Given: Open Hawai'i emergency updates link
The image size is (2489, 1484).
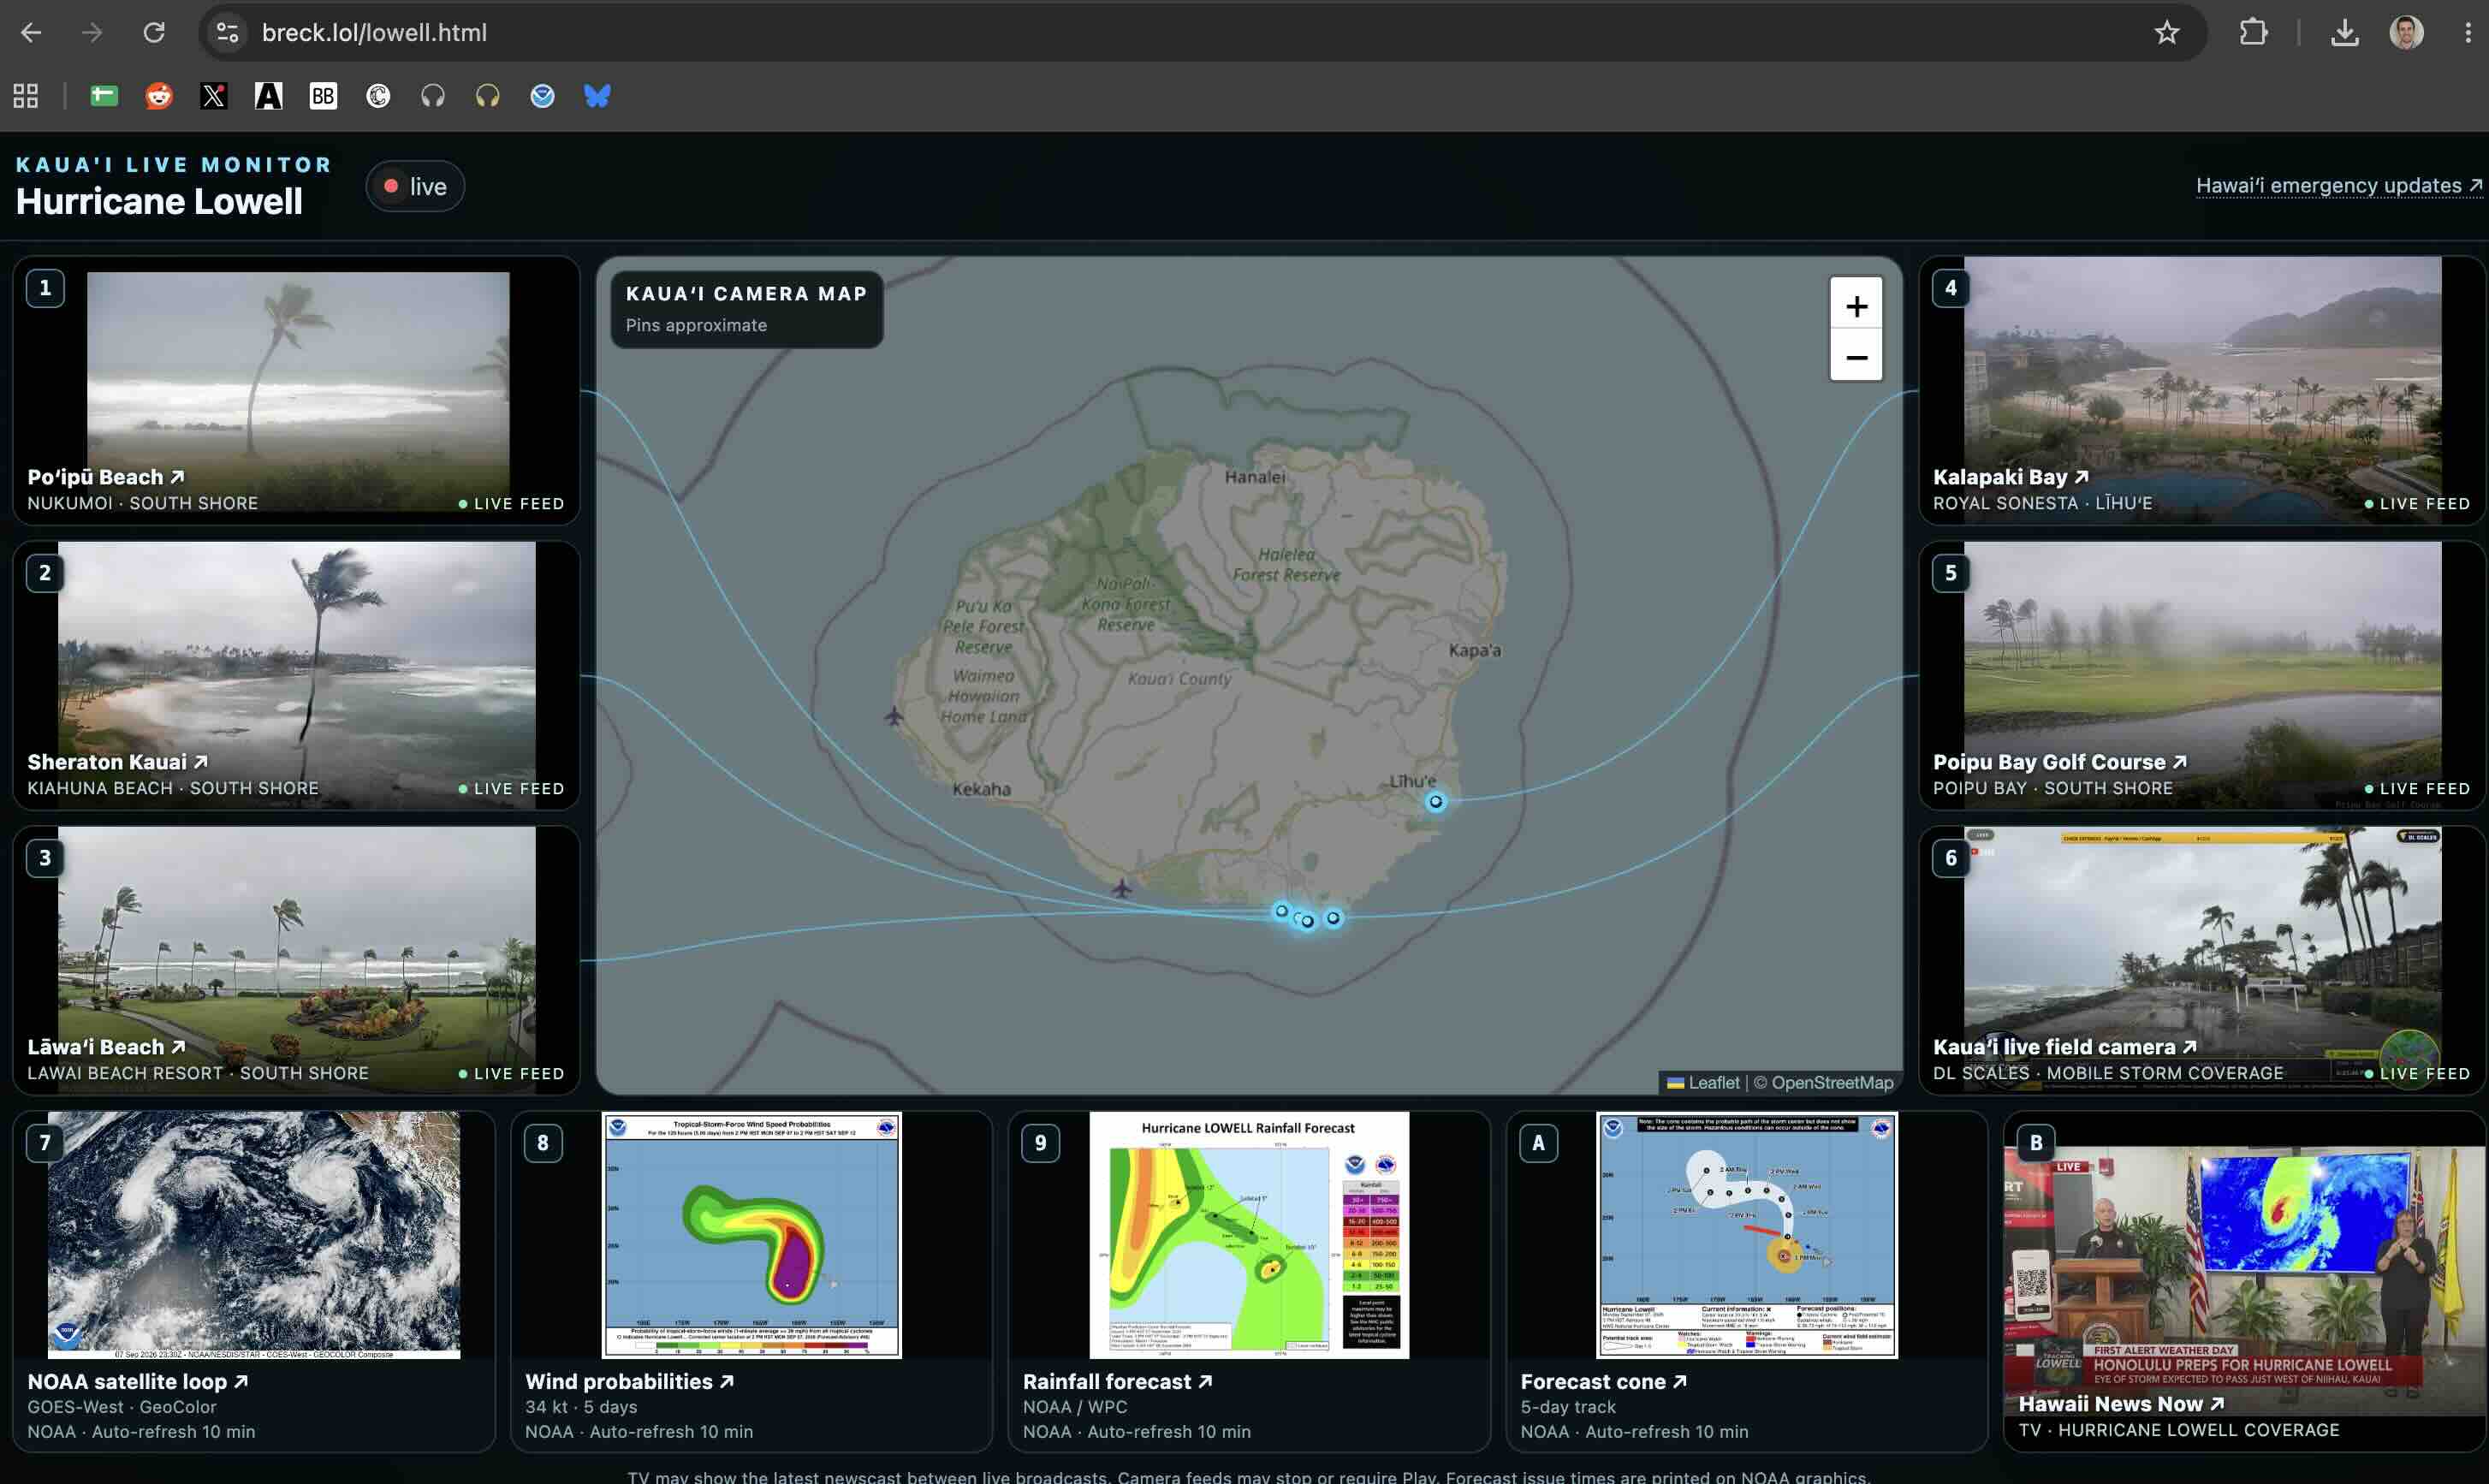Looking at the screenshot, I should click(2338, 186).
